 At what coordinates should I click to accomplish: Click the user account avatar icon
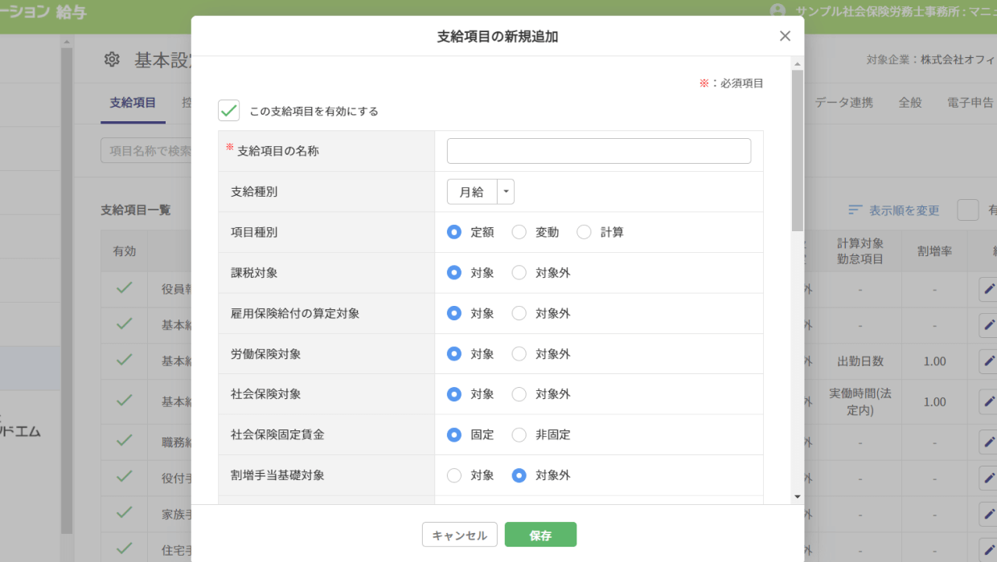coord(777,10)
